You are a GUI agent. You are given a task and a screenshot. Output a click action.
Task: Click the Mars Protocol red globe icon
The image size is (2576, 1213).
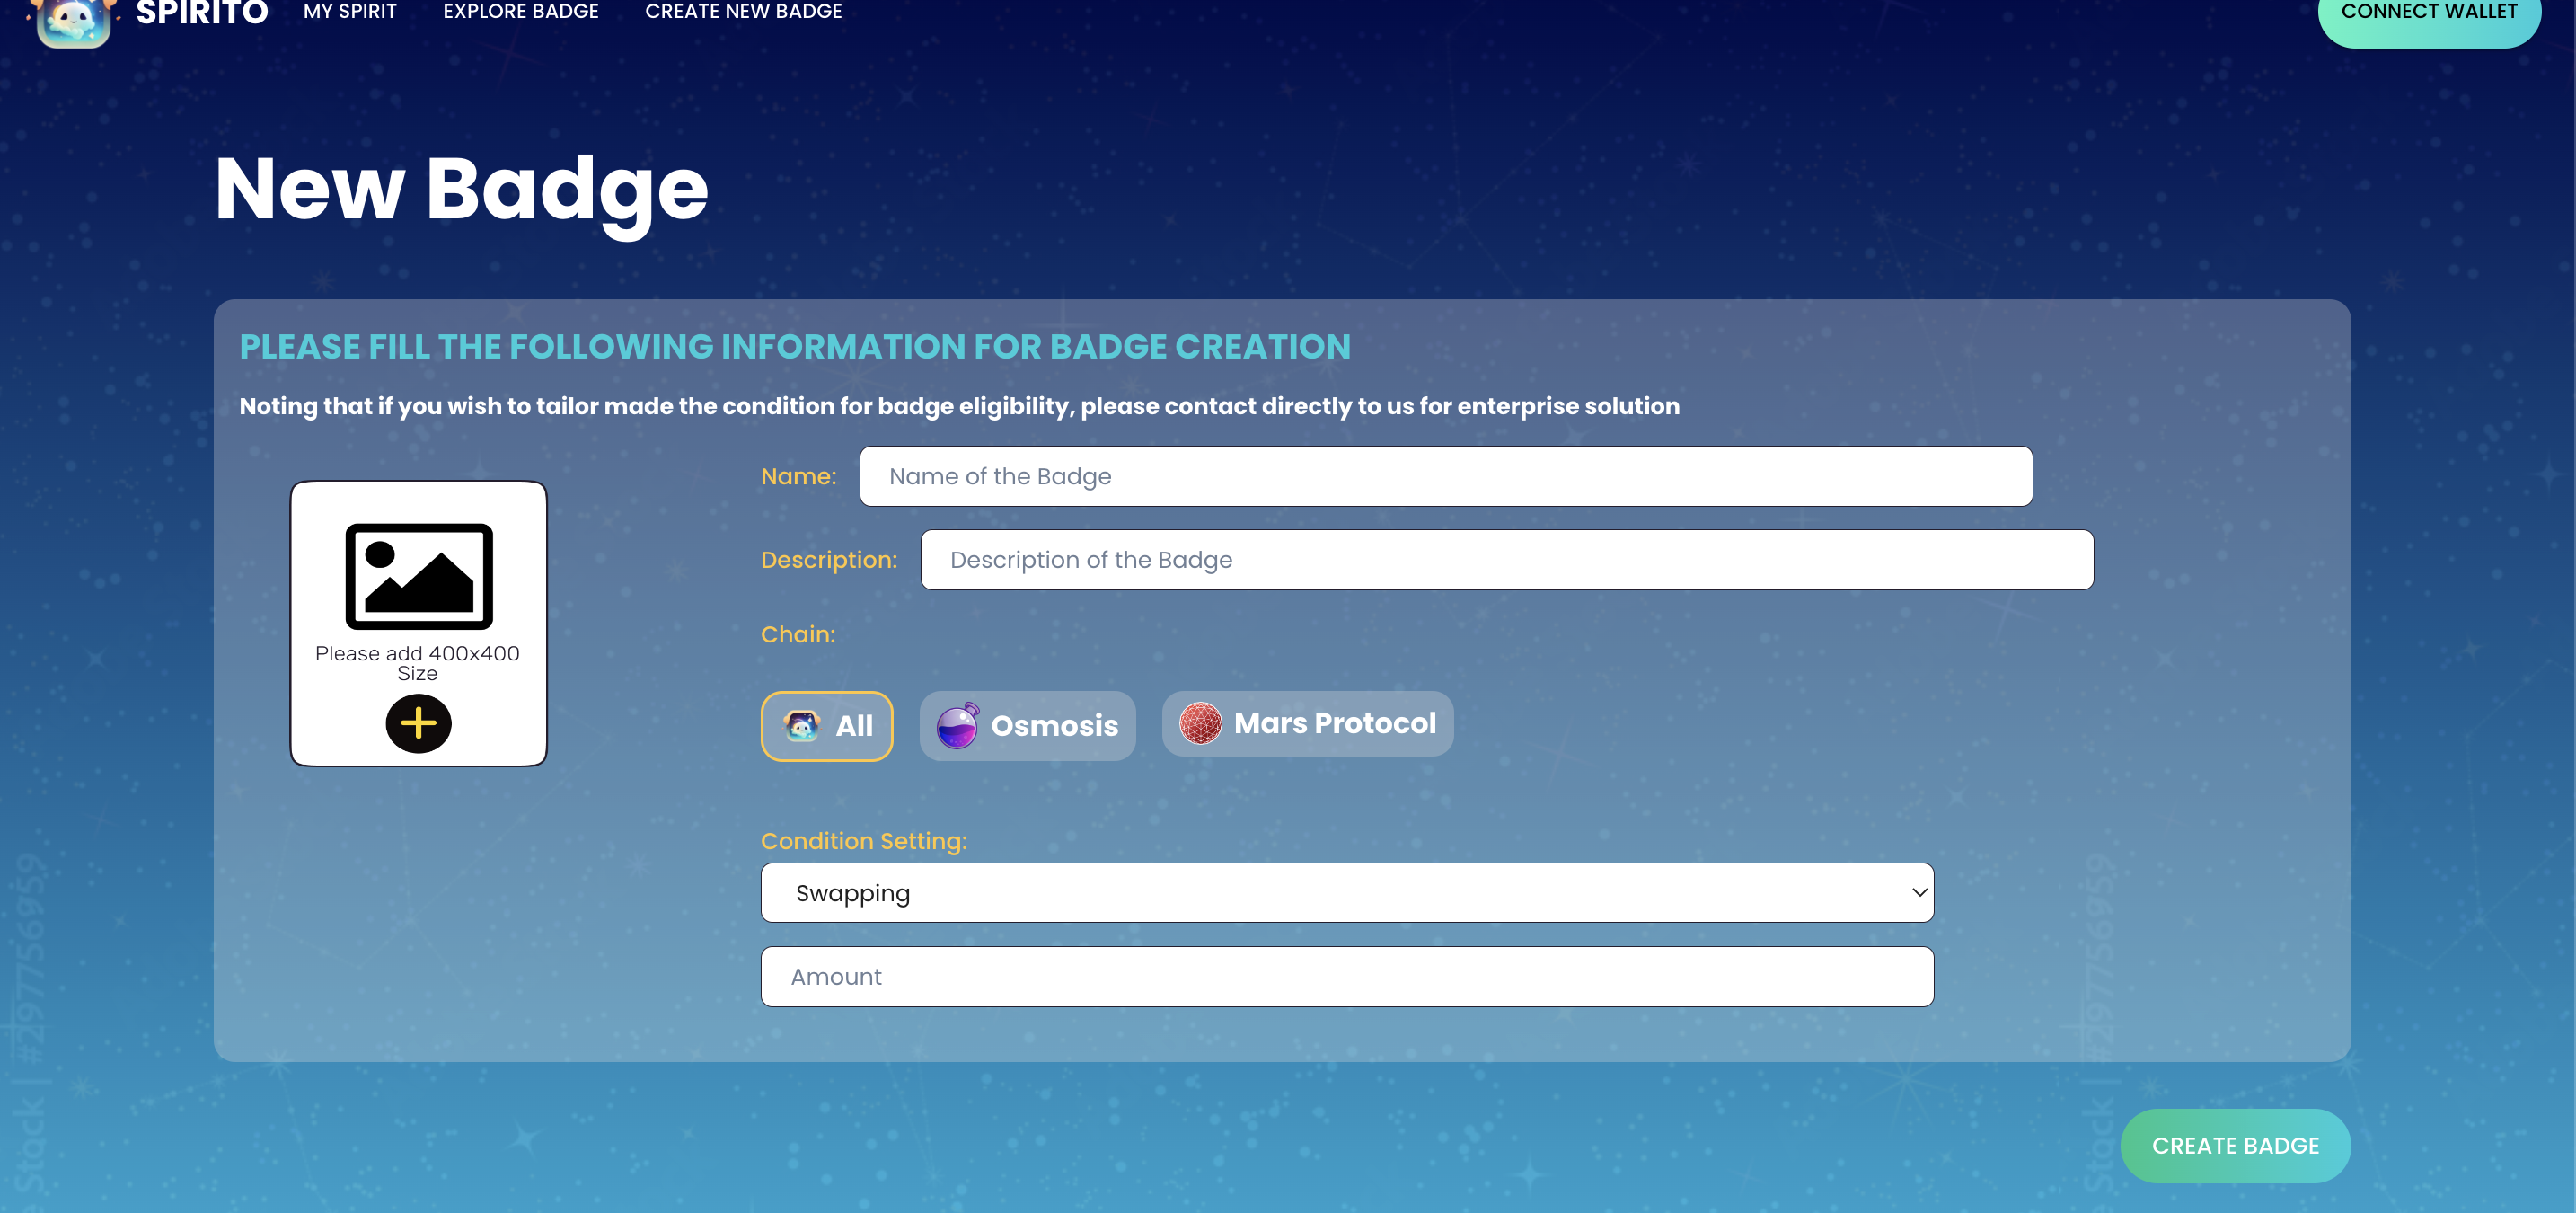[x=1200, y=723]
